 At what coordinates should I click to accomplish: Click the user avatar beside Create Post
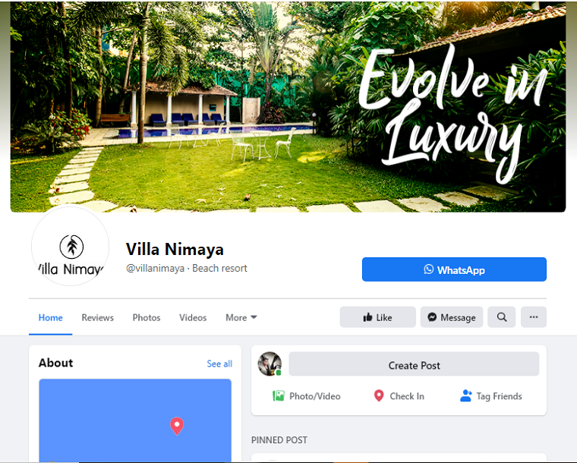[270, 364]
